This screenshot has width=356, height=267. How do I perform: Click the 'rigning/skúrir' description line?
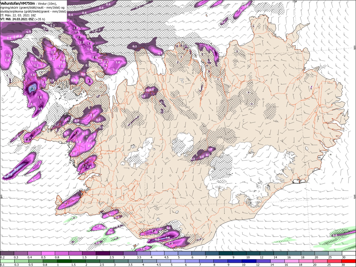tap(33, 8)
